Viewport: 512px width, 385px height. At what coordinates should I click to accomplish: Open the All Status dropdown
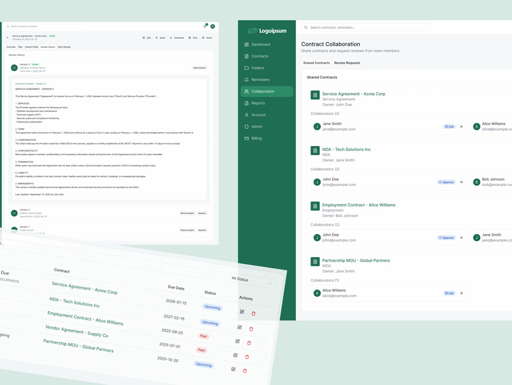[x=251, y=280]
